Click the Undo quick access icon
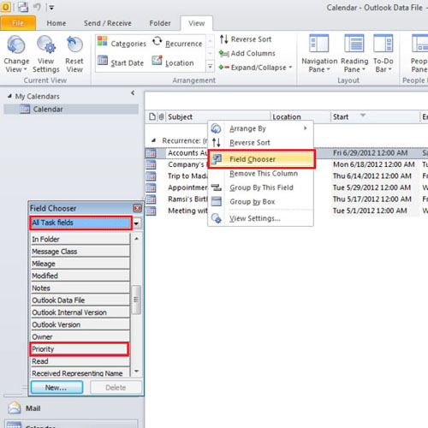The height and width of the screenshot is (428, 428). tap(37, 7)
